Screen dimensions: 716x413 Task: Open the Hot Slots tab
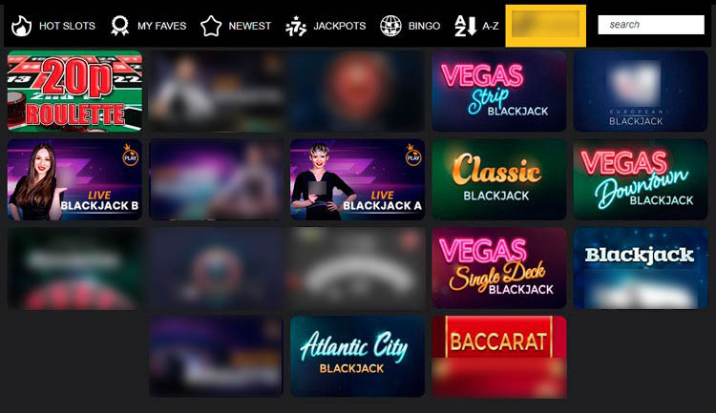coord(53,26)
